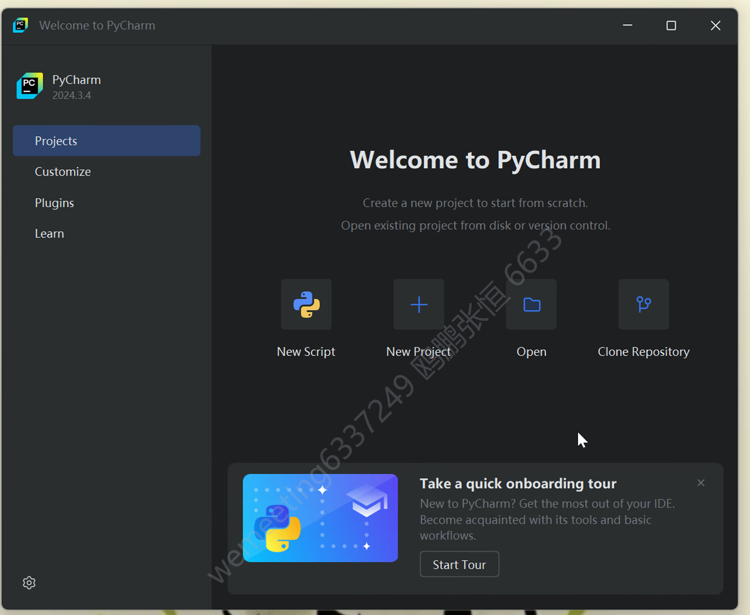The image size is (750, 615).
Task: Click the "New Script" text label
Action: tap(306, 352)
